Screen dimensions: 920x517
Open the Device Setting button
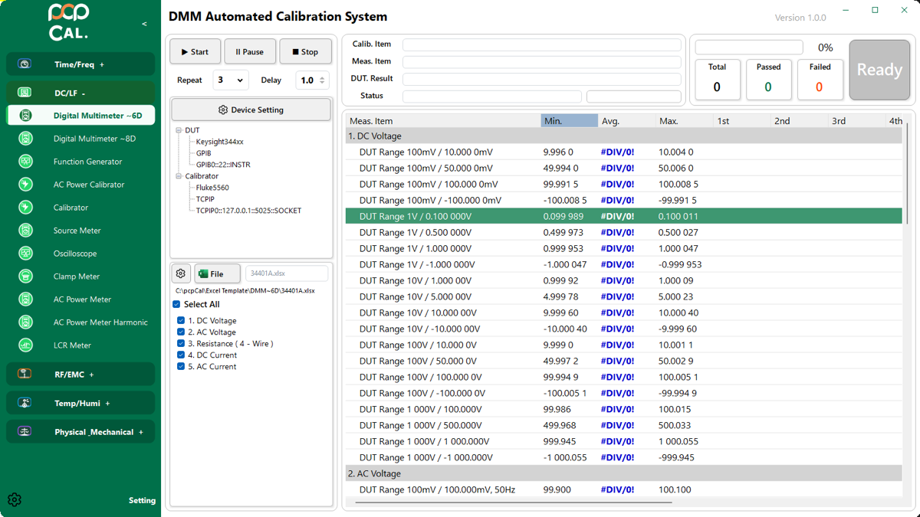click(251, 110)
